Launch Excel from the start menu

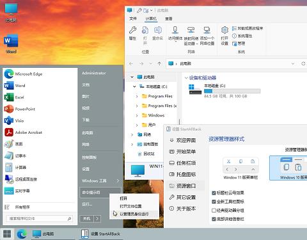click(x=40, y=97)
